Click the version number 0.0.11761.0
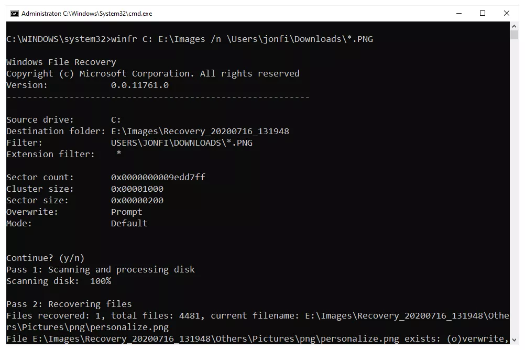Image resolution: width=525 pixels, height=350 pixels. point(139,85)
